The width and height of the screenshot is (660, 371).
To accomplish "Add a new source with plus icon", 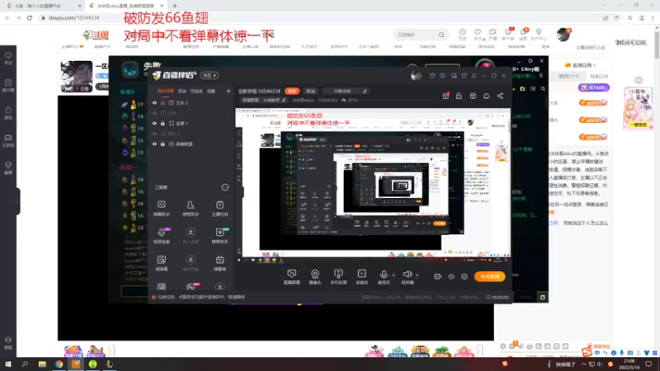I will click(229, 91).
